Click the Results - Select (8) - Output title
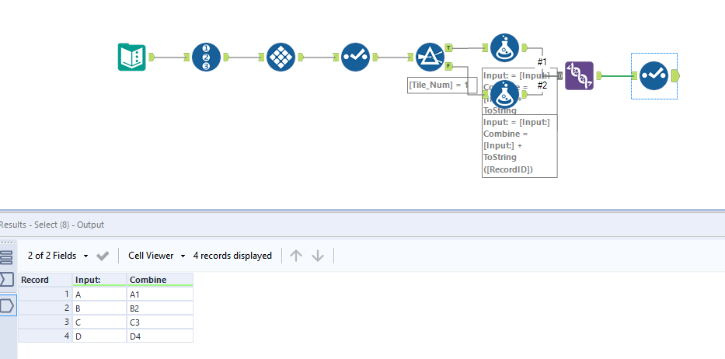 tap(51, 225)
